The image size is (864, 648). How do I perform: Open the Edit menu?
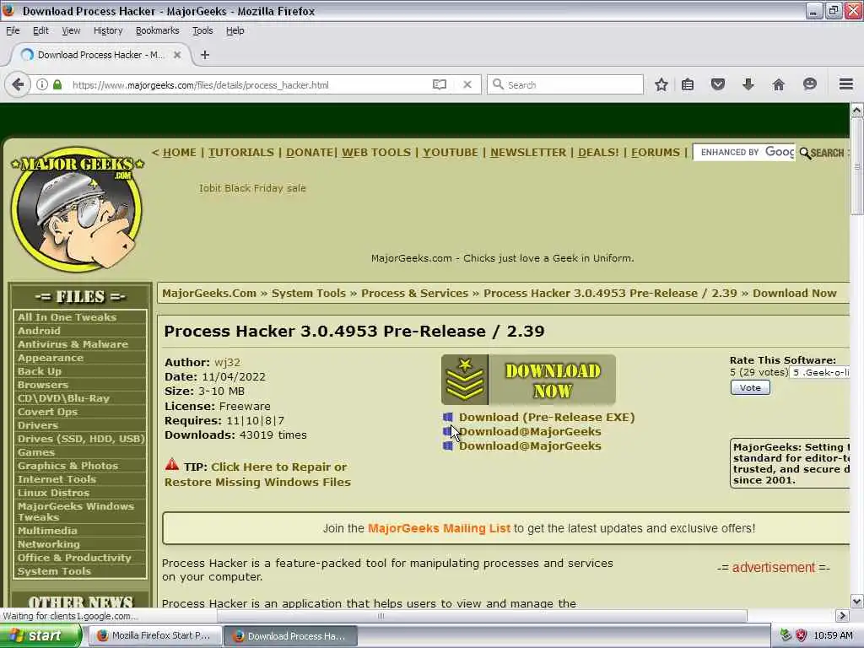tap(40, 31)
